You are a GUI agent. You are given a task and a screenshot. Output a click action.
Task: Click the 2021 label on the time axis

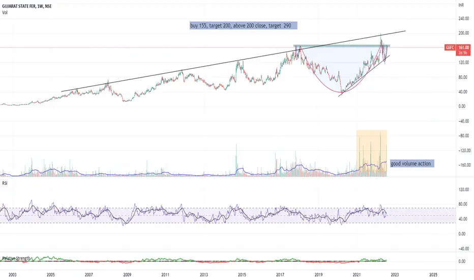point(357,275)
